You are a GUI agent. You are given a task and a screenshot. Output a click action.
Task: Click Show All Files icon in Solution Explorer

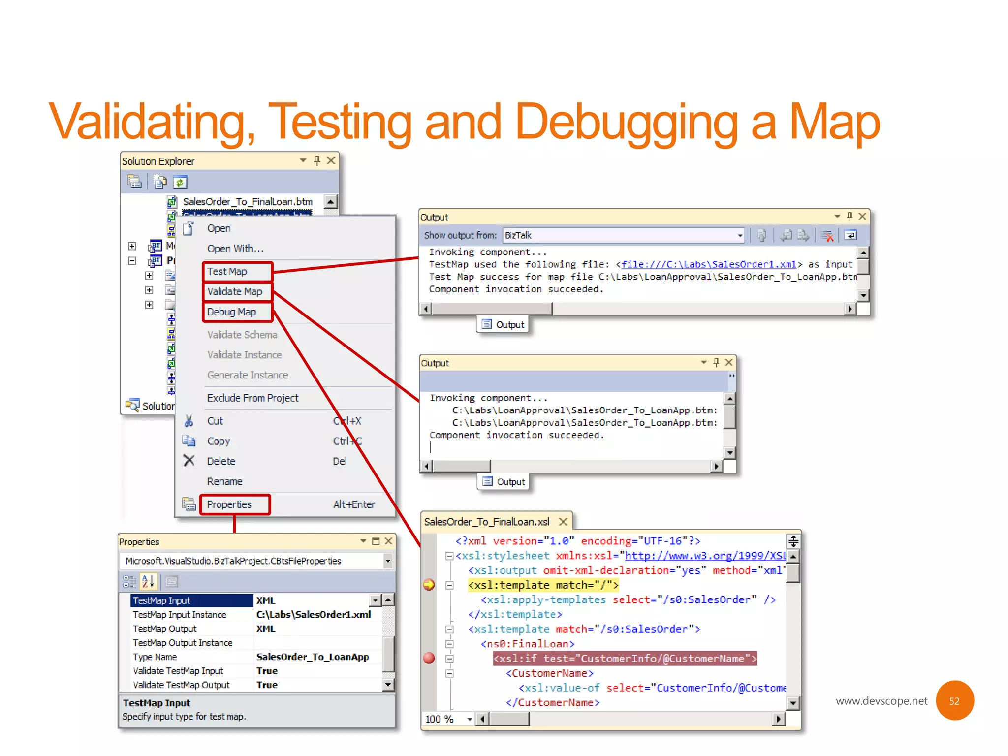(159, 182)
